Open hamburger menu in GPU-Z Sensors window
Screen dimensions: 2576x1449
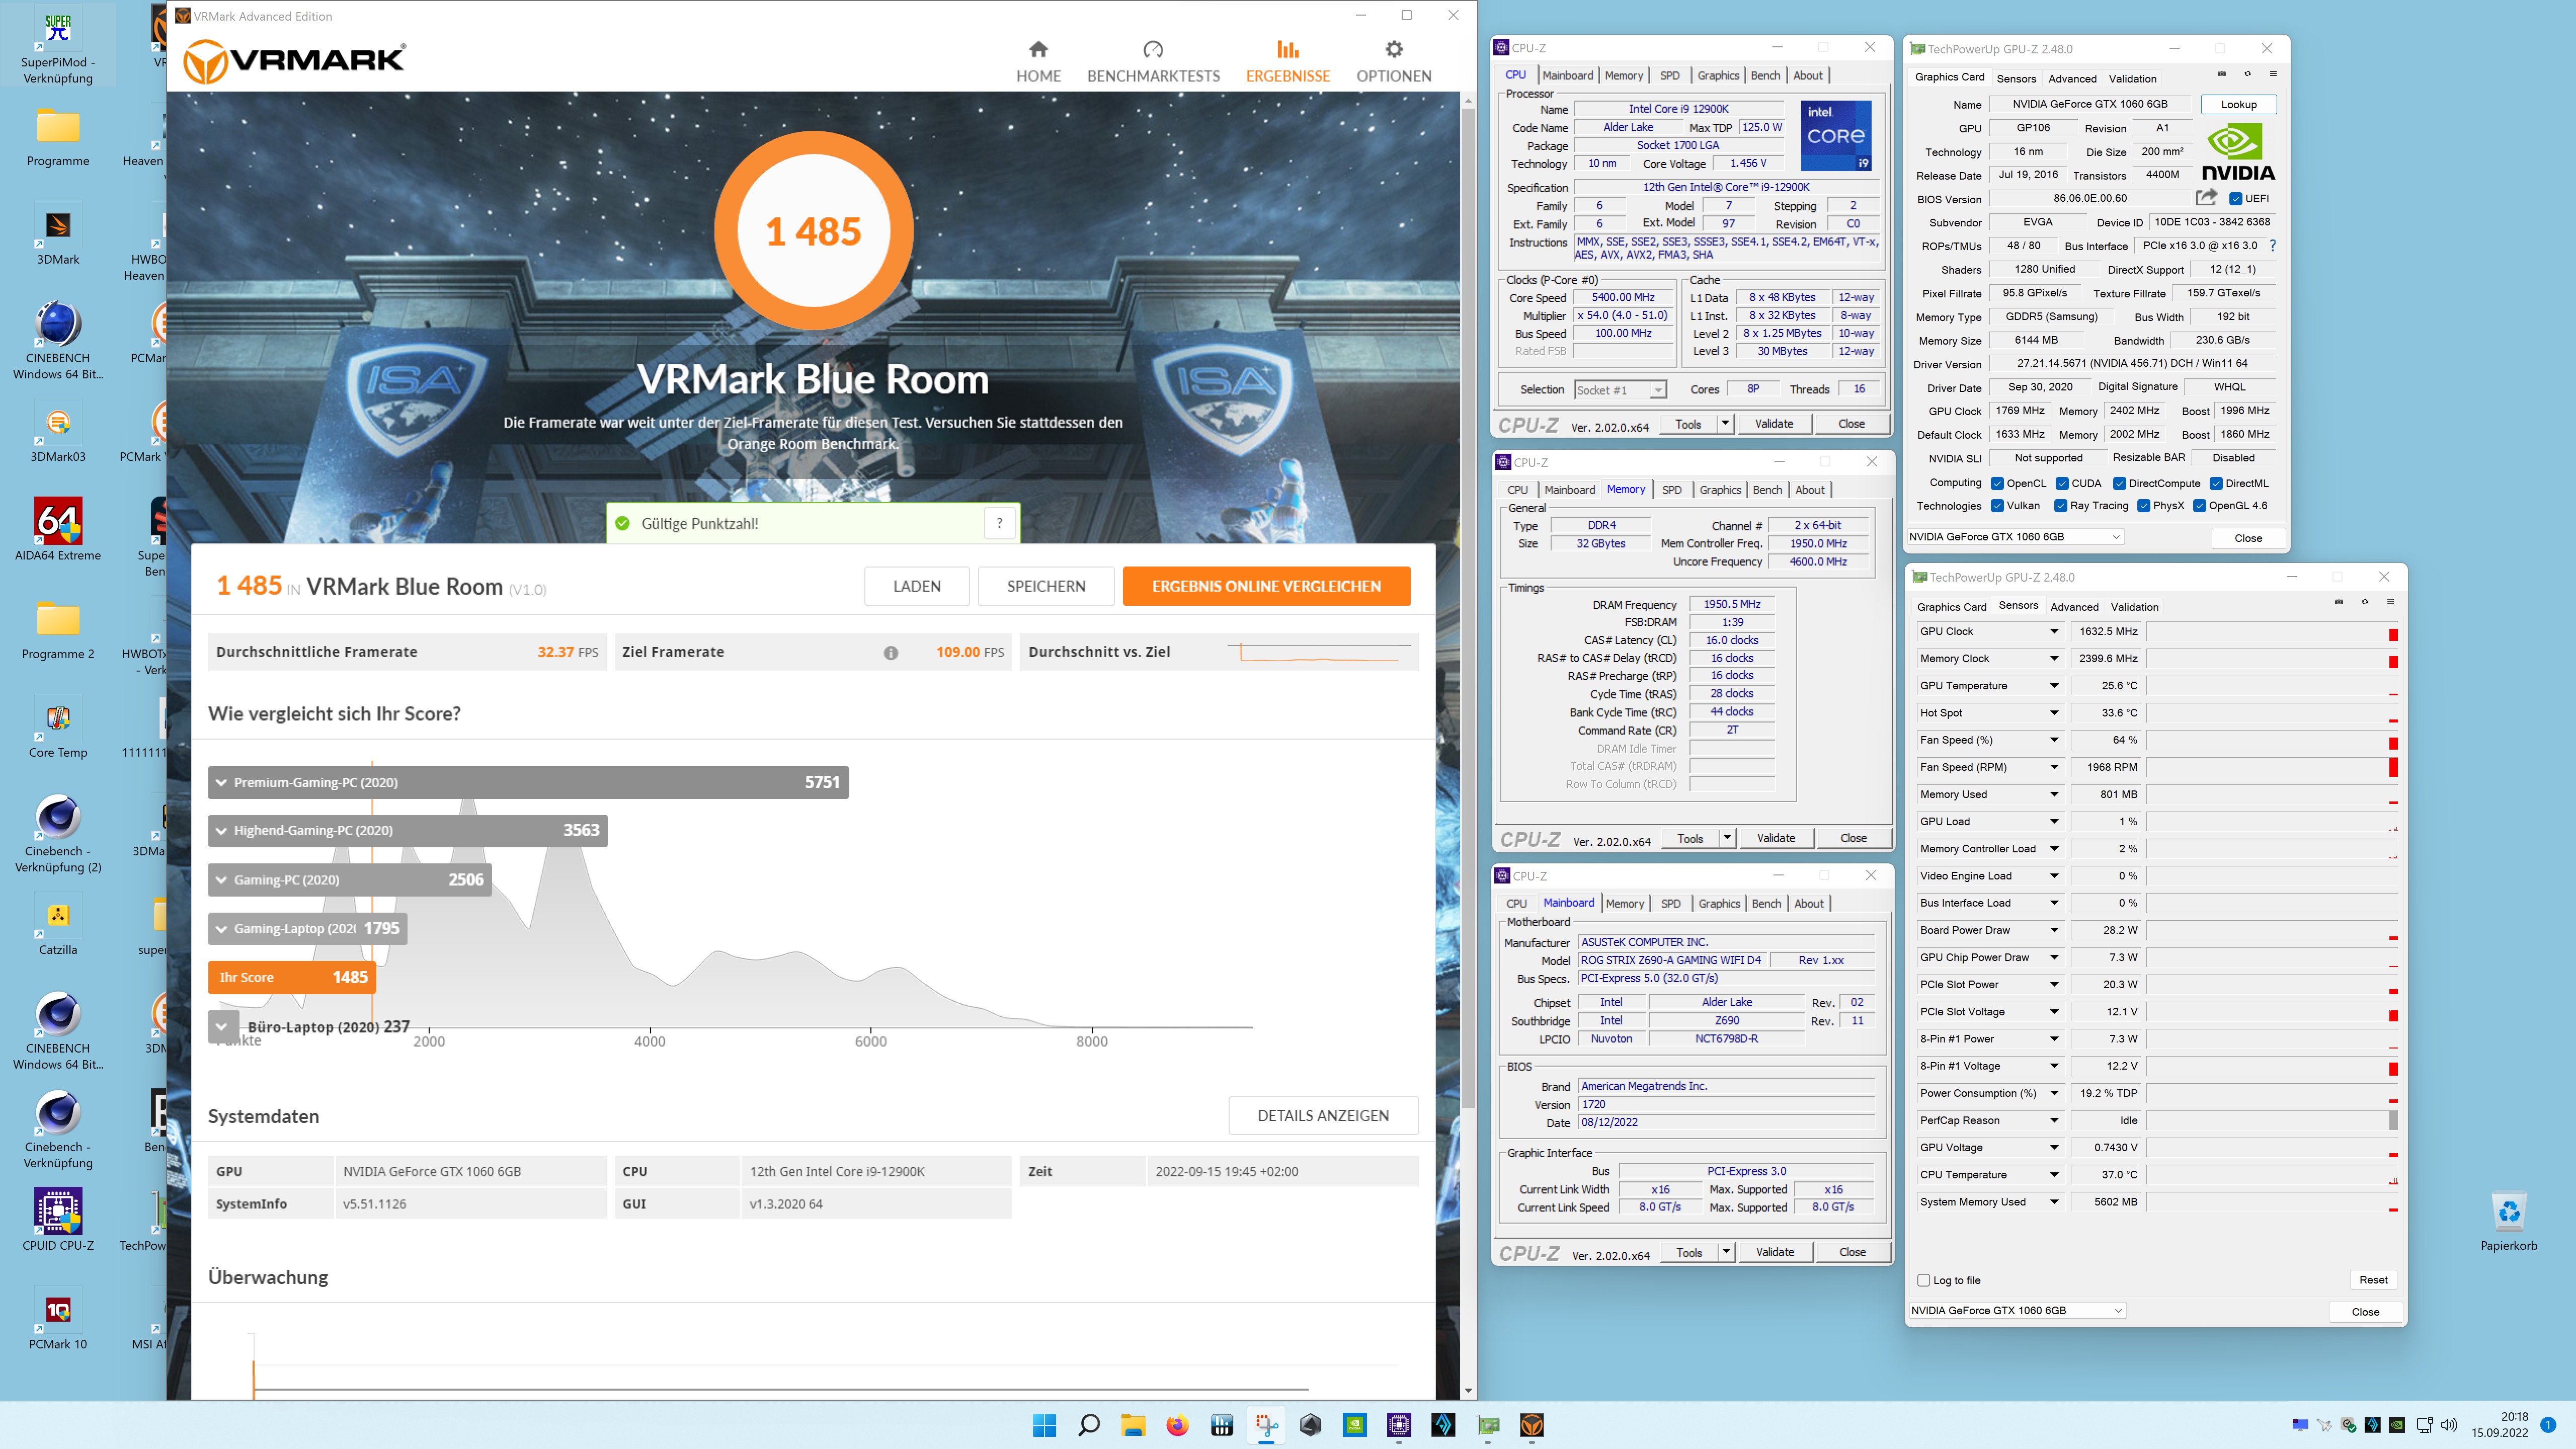click(2391, 602)
